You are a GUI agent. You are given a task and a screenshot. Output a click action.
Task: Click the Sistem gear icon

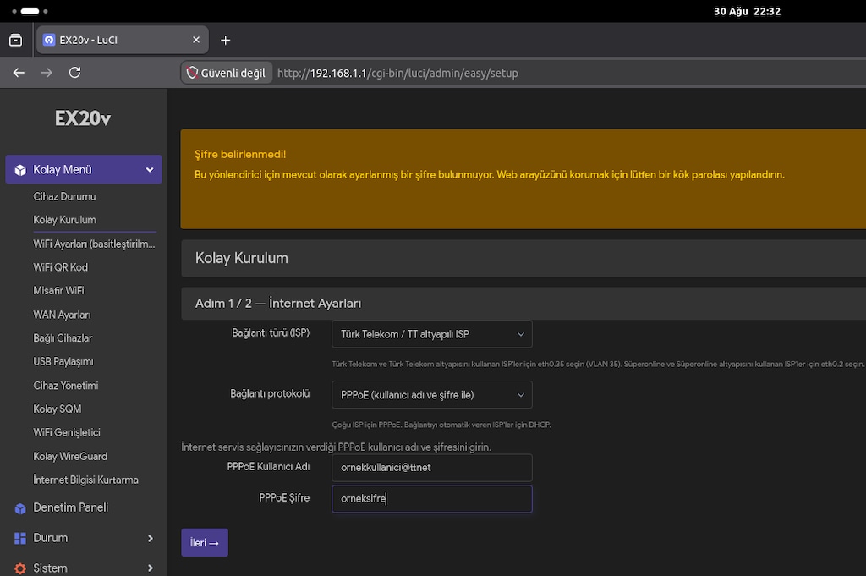20,568
